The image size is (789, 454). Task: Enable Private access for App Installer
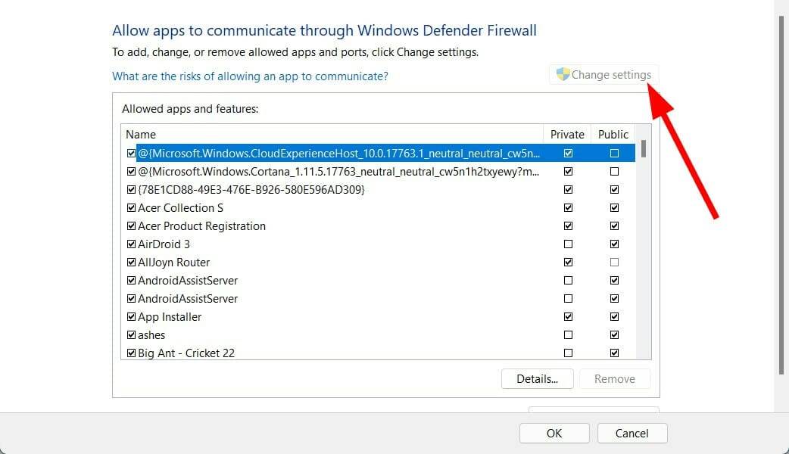[568, 316]
